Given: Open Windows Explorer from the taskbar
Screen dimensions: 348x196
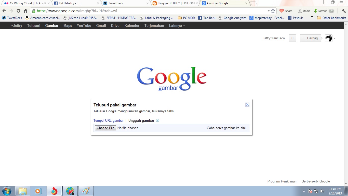Looking at the screenshot, I should click(x=23, y=191).
